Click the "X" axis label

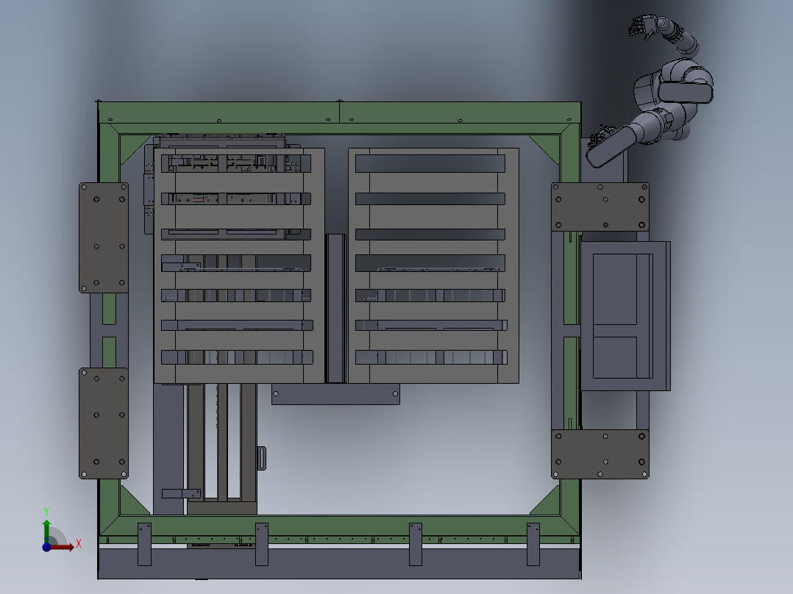[79, 544]
